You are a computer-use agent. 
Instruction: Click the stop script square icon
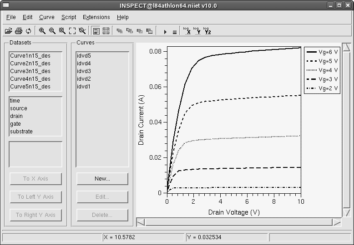174,31
